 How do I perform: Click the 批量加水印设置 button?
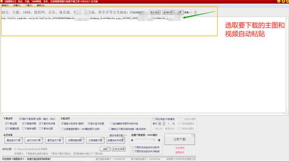coord(116,140)
